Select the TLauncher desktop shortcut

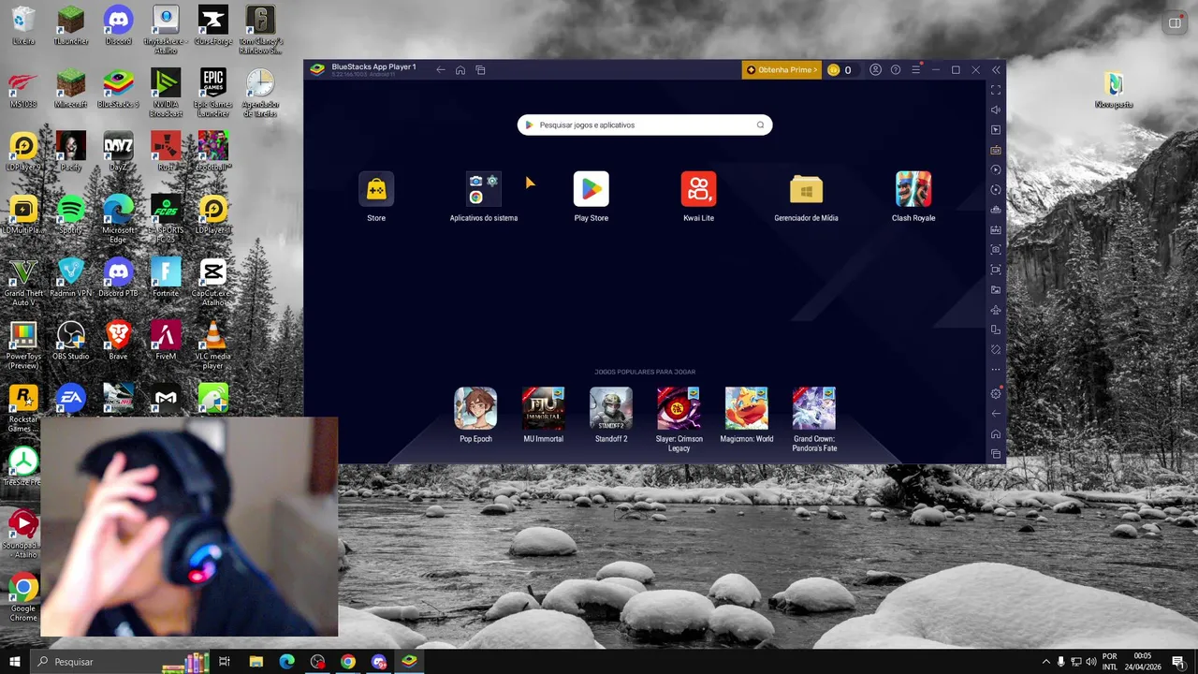point(71,26)
